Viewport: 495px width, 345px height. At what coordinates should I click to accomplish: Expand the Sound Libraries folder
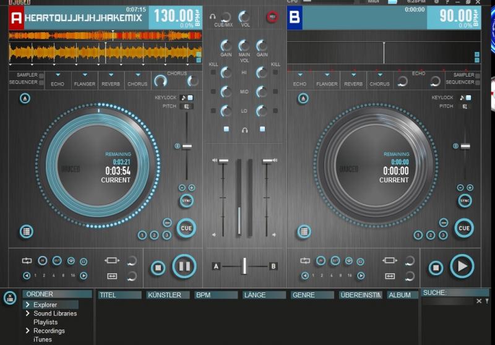point(27,313)
